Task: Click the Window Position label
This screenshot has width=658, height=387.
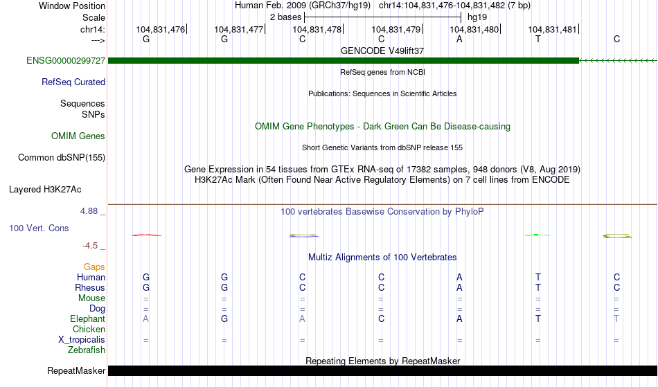Action: click(72, 6)
